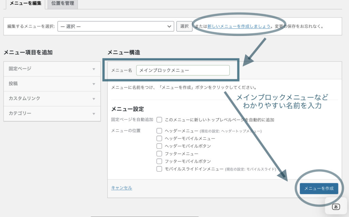
Task: Click the 選択 button
Action: (184, 26)
